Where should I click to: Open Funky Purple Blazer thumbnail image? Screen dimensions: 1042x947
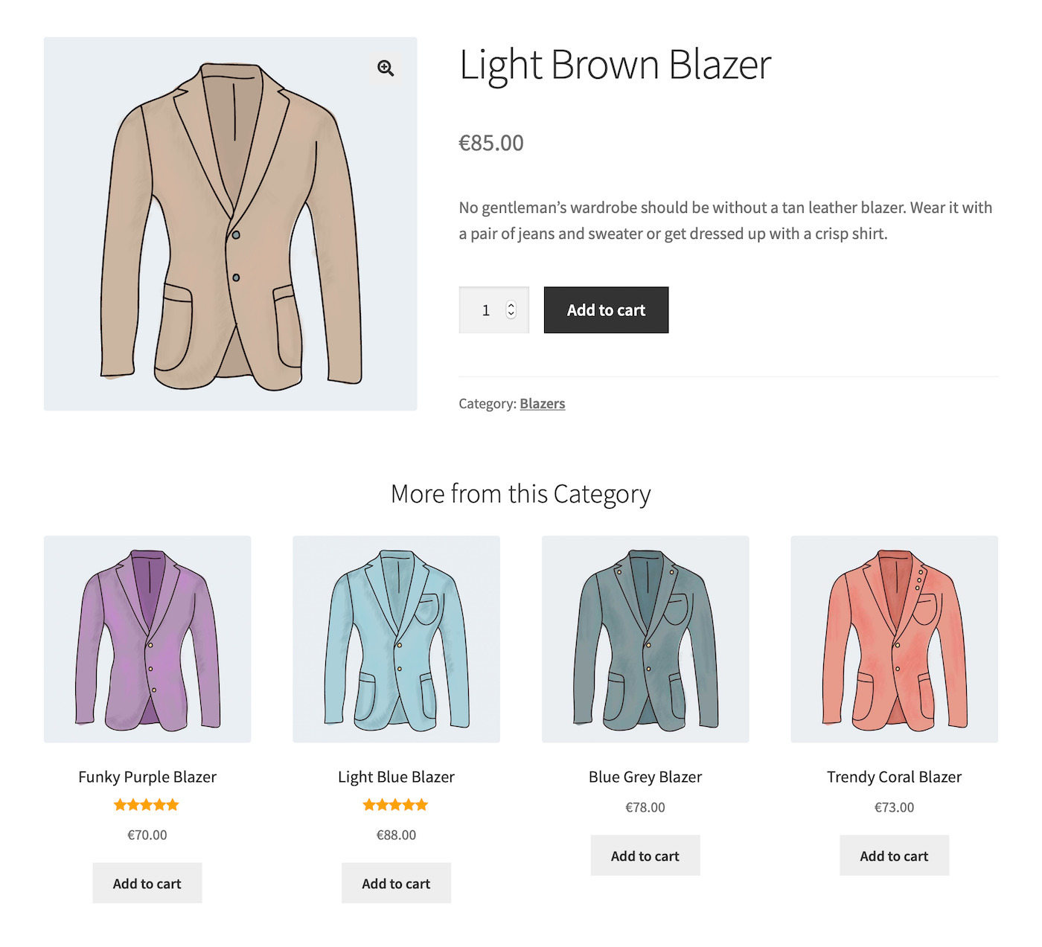coord(147,639)
